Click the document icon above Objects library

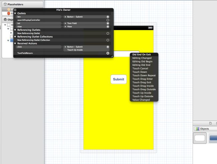[x=210, y=123]
